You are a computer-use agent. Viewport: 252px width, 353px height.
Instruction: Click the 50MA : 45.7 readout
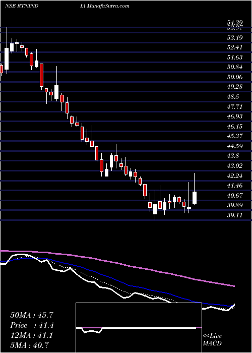tap(32, 315)
